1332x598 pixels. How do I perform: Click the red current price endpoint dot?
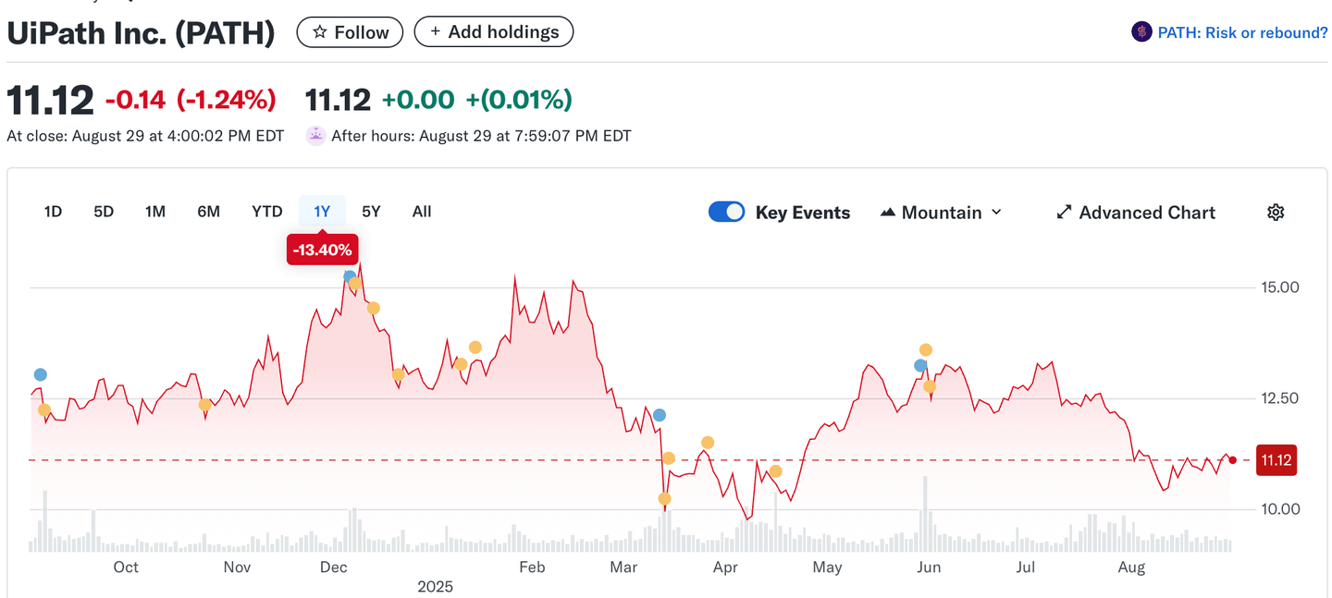1232,459
